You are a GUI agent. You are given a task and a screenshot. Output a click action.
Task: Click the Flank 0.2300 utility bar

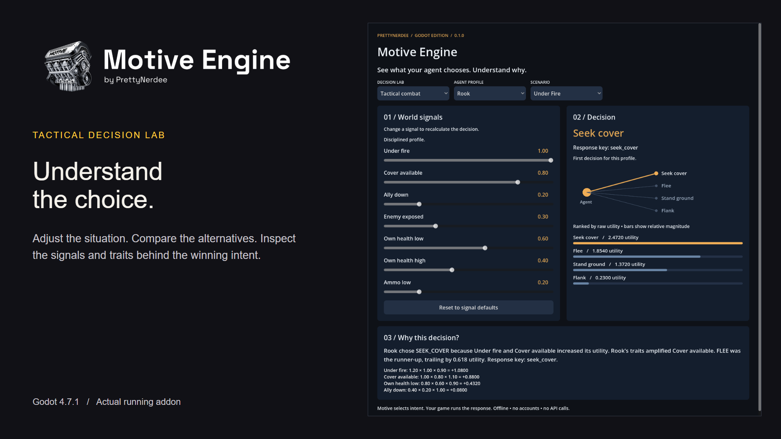658,284
